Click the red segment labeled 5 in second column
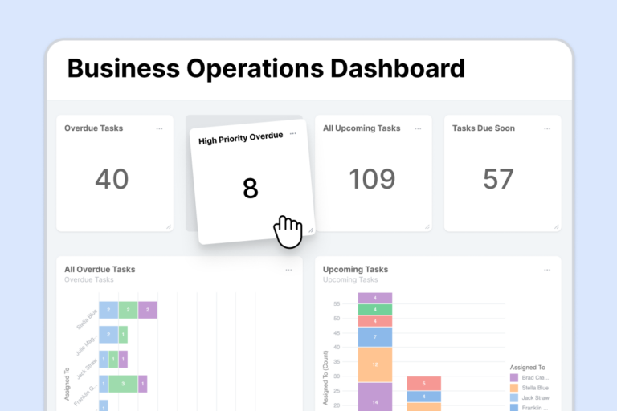This screenshot has width=617, height=411. 424,384
